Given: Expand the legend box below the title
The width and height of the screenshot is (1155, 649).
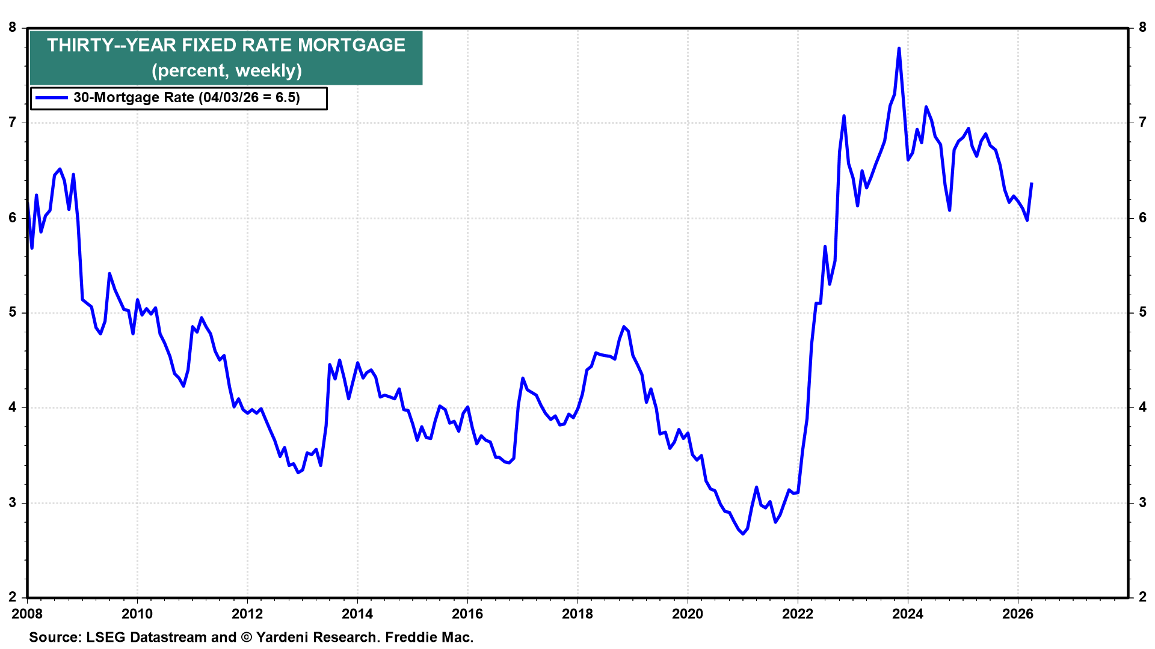Looking at the screenshot, I should pos(179,97).
